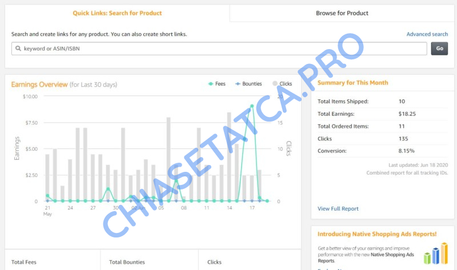The width and height of the screenshot is (457, 270).
Task: Click Summary for This Month heading
Action: tap(352, 83)
